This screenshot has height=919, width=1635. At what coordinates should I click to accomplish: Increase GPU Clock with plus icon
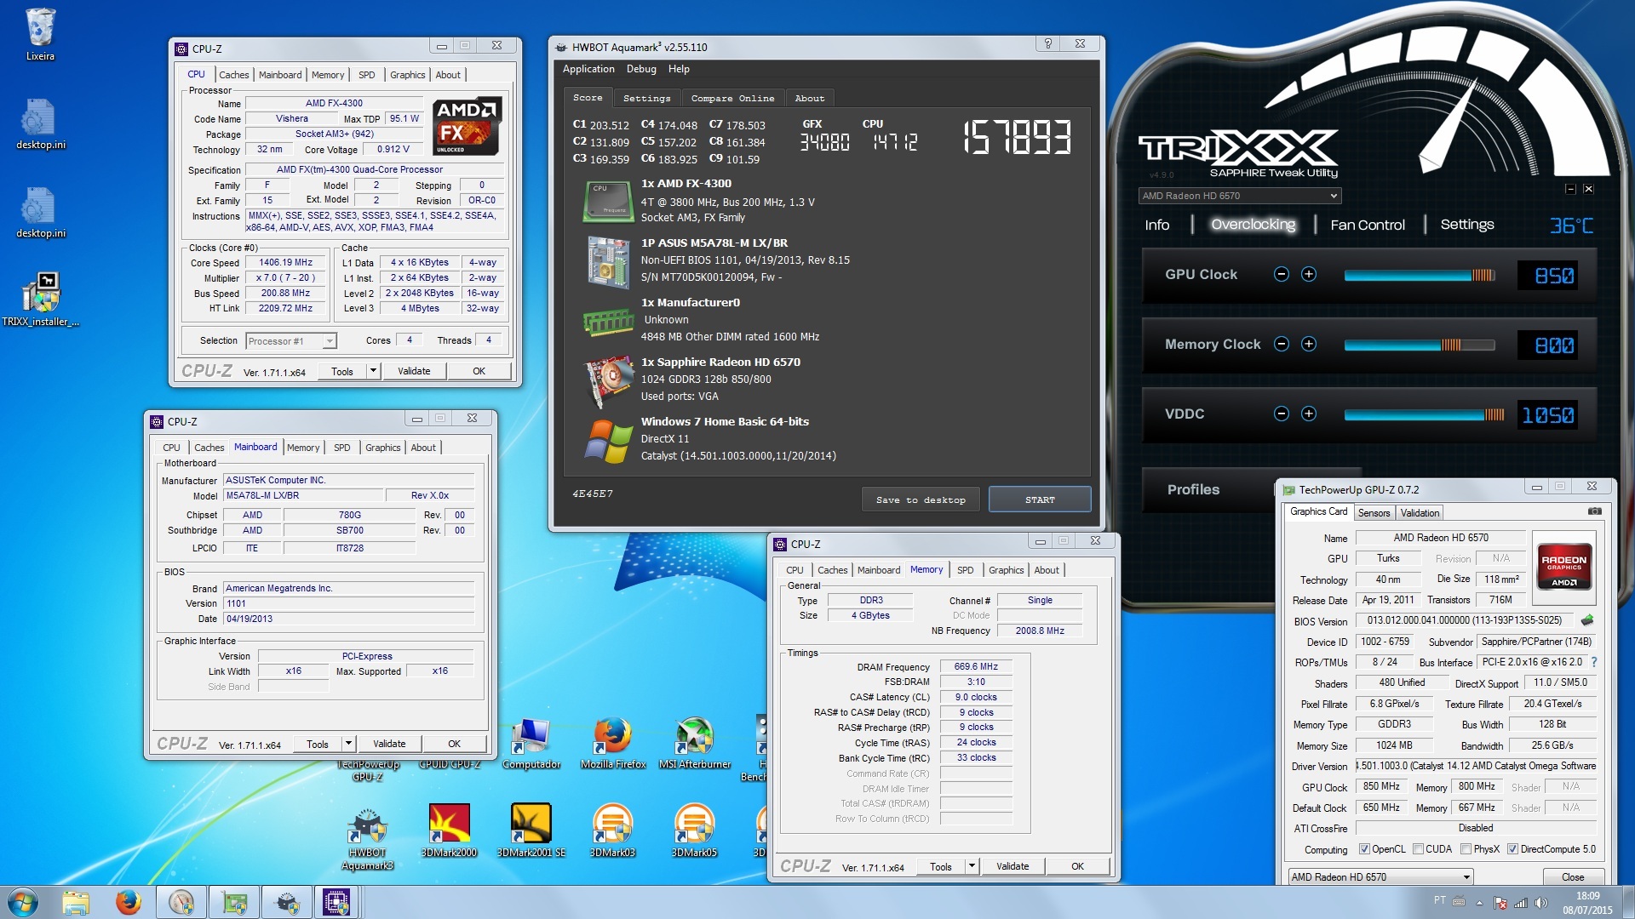[x=1309, y=275]
